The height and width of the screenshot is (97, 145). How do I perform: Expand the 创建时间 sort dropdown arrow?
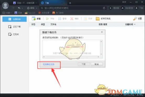click(135, 24)
